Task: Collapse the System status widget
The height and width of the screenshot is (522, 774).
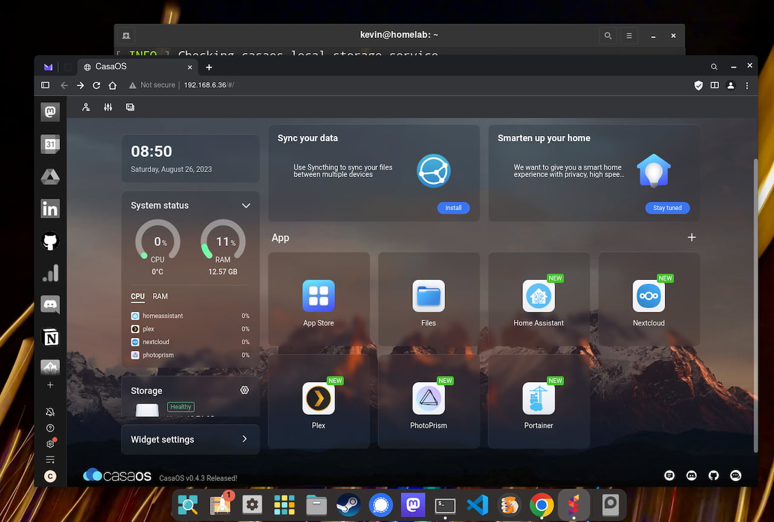Action: point(246,205)
